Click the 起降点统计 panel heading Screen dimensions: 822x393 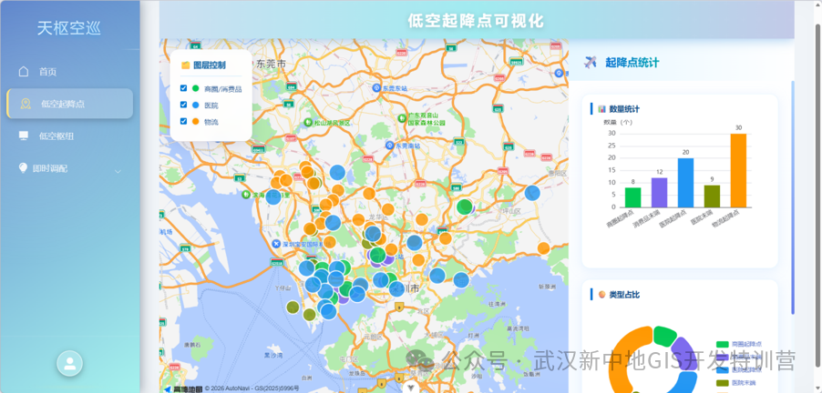pos(632,63)
